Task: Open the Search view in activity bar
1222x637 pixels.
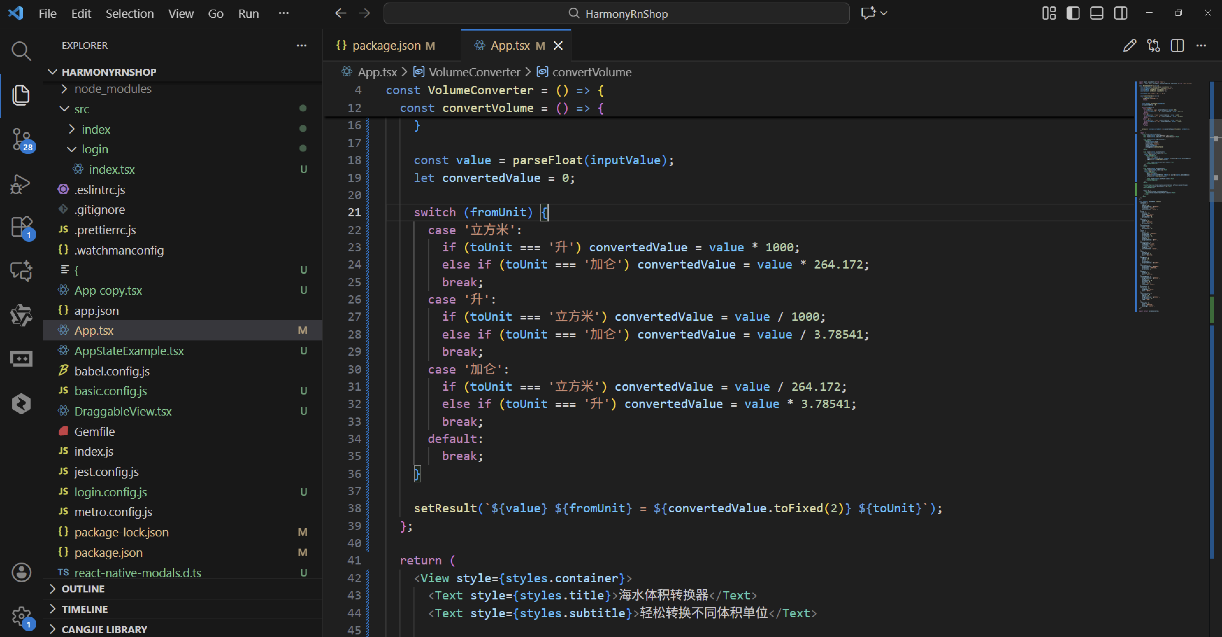Action: click(21, 51)
